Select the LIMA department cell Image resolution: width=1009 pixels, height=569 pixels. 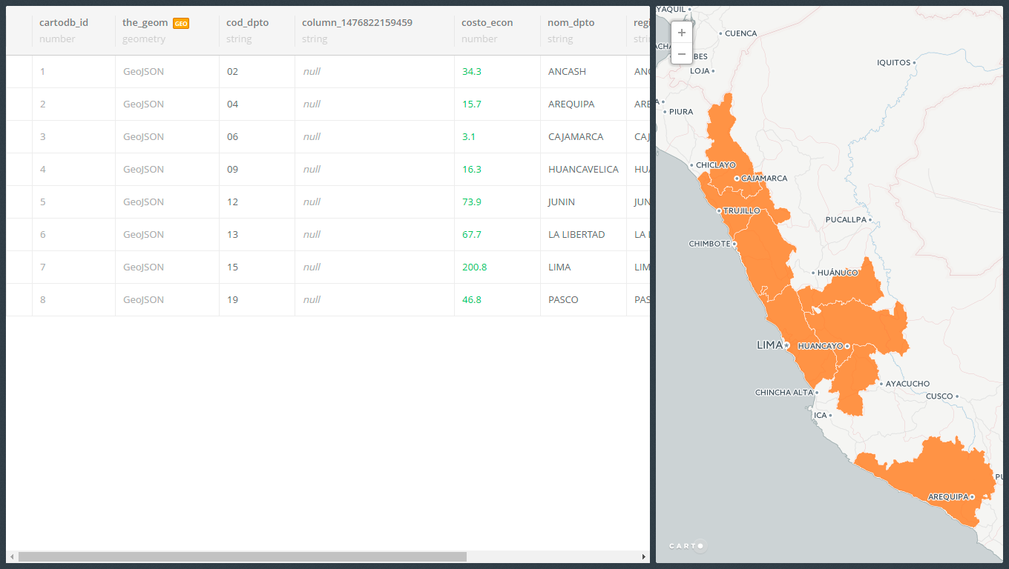[559, 267]
